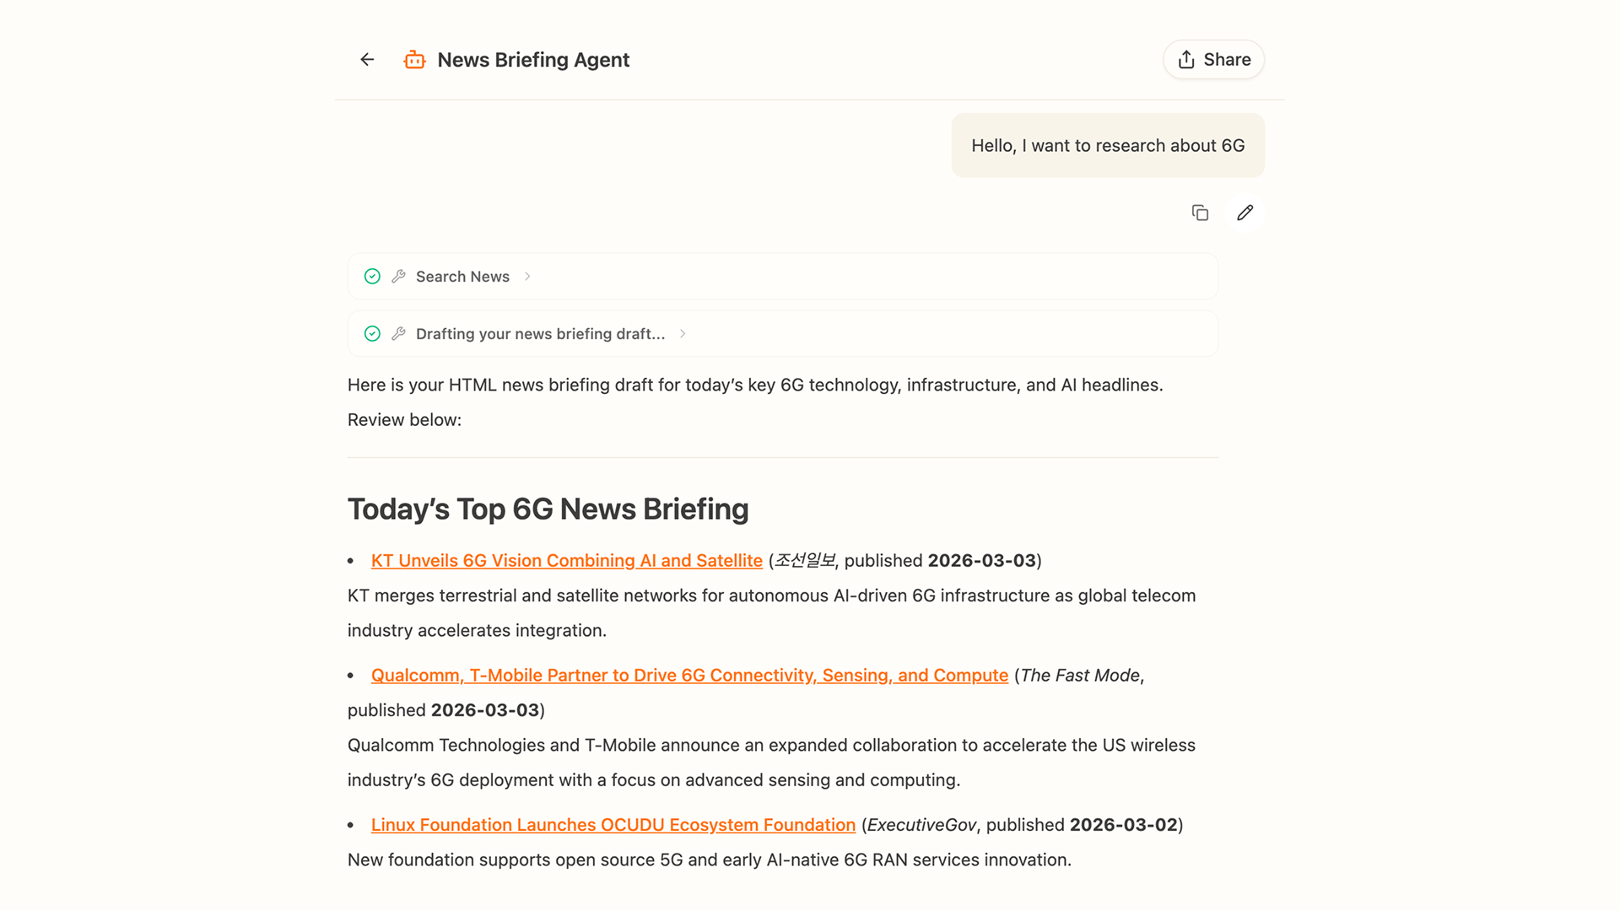
Task: Click the green check beside Drafting step
Action: click(372, 334)
